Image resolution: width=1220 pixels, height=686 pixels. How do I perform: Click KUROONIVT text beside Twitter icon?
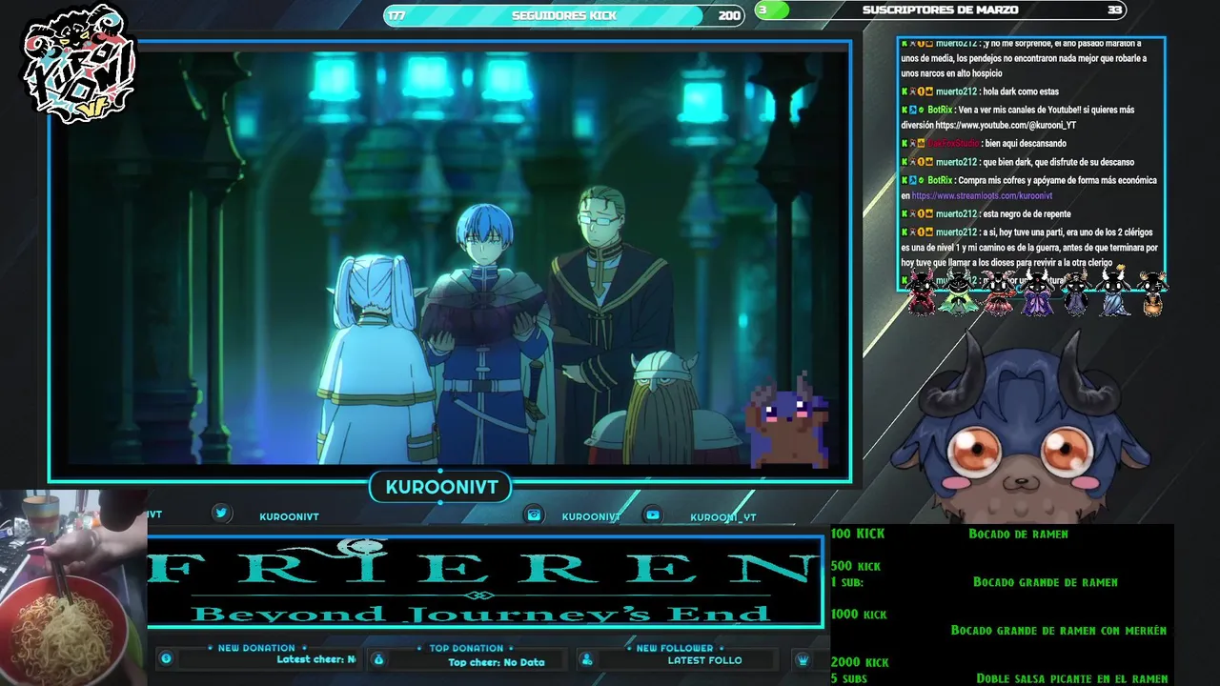pyautogui.click(x=289, y=517)
